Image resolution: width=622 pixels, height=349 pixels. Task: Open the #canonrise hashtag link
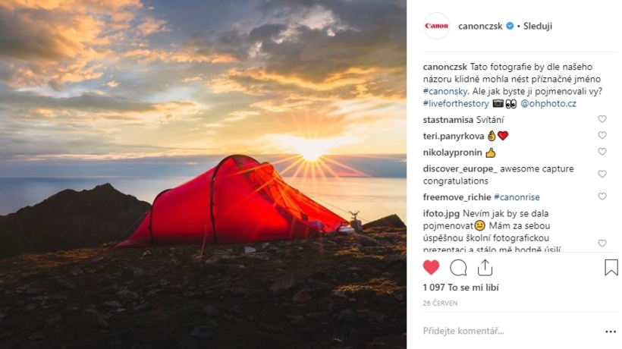[517, 197]
